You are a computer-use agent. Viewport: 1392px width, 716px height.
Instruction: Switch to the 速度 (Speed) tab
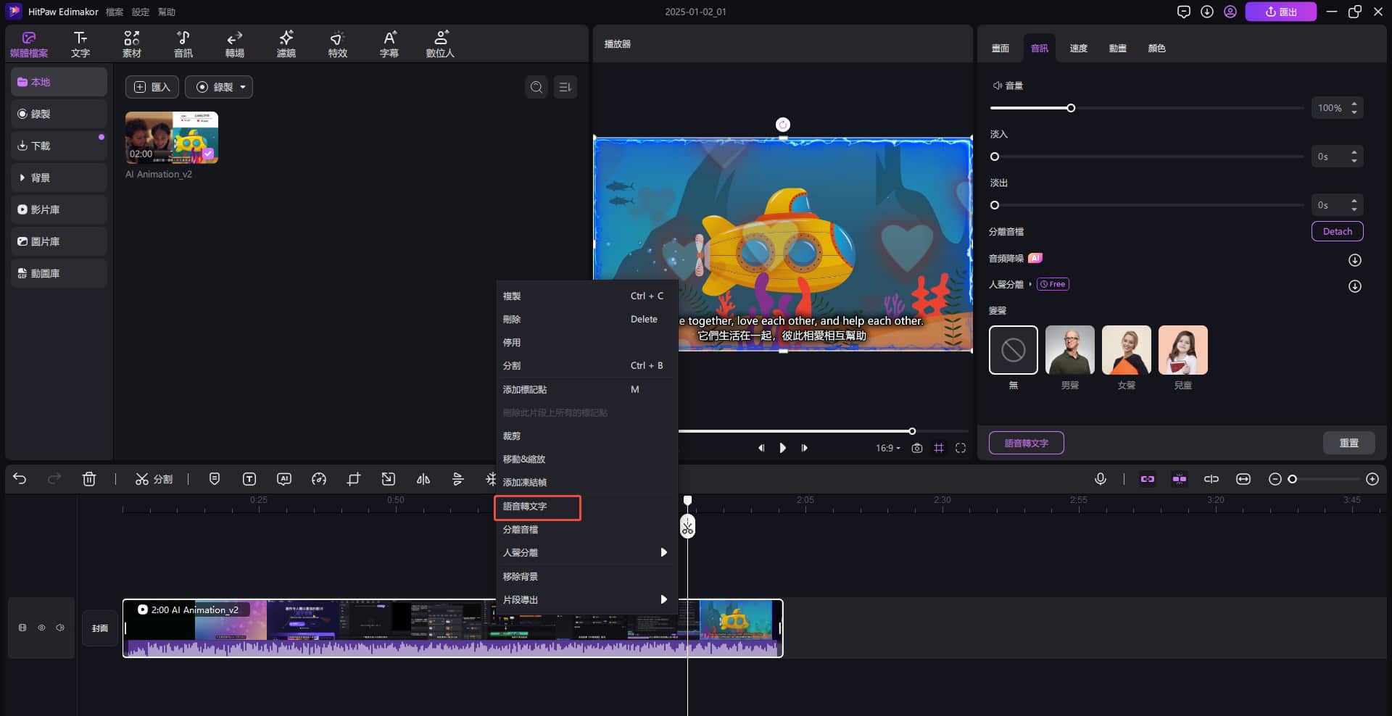(1078, 48)
